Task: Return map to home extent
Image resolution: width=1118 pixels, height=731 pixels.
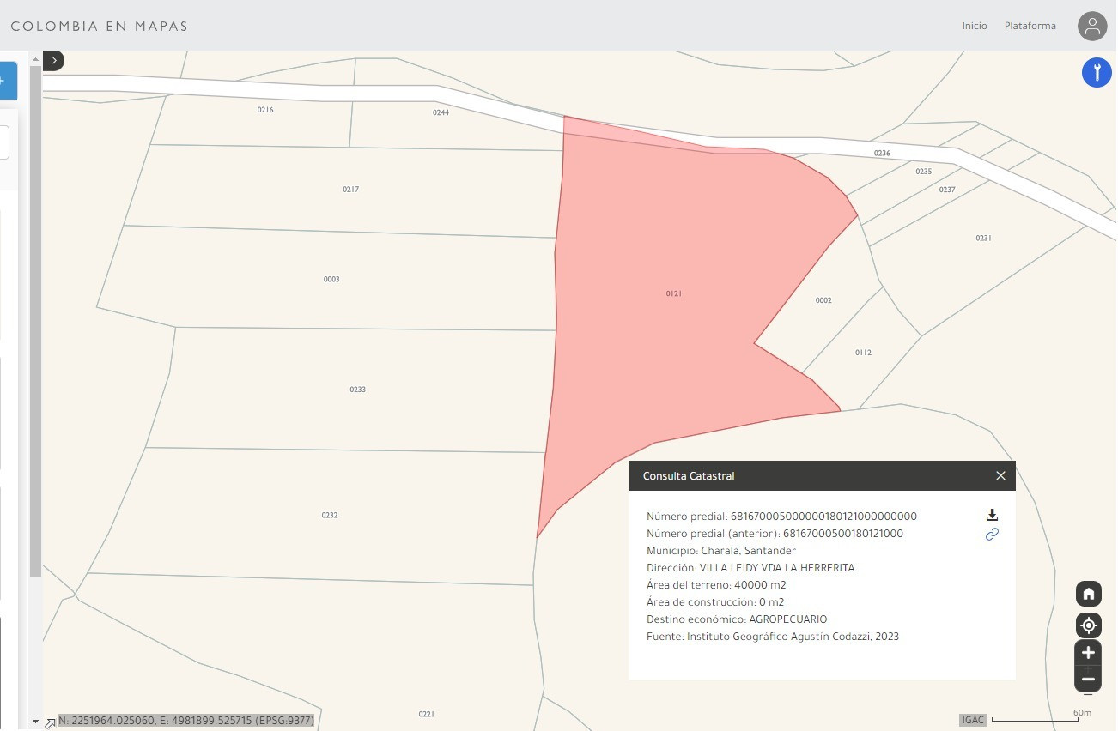Action: click(x=1088, y=594)
